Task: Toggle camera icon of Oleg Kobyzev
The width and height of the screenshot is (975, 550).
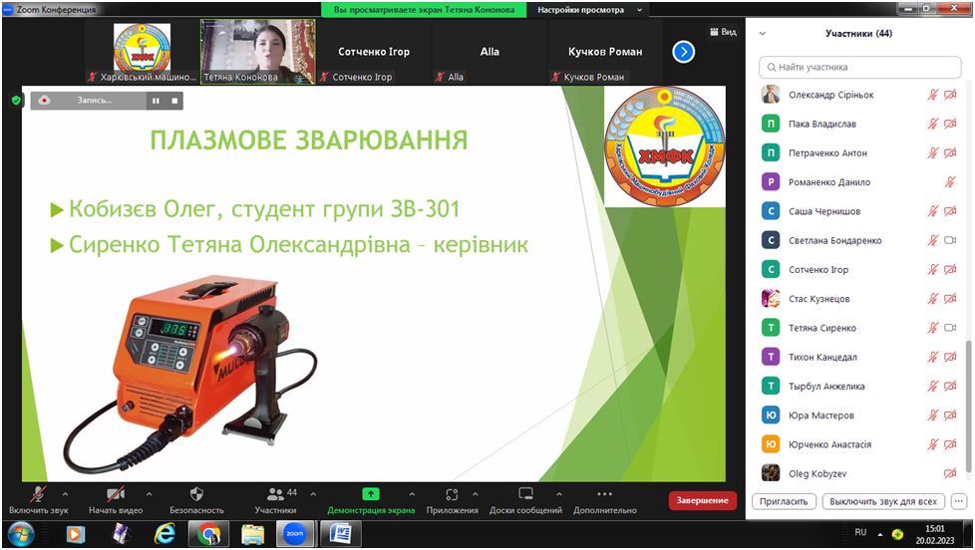Action: [950, 473]
